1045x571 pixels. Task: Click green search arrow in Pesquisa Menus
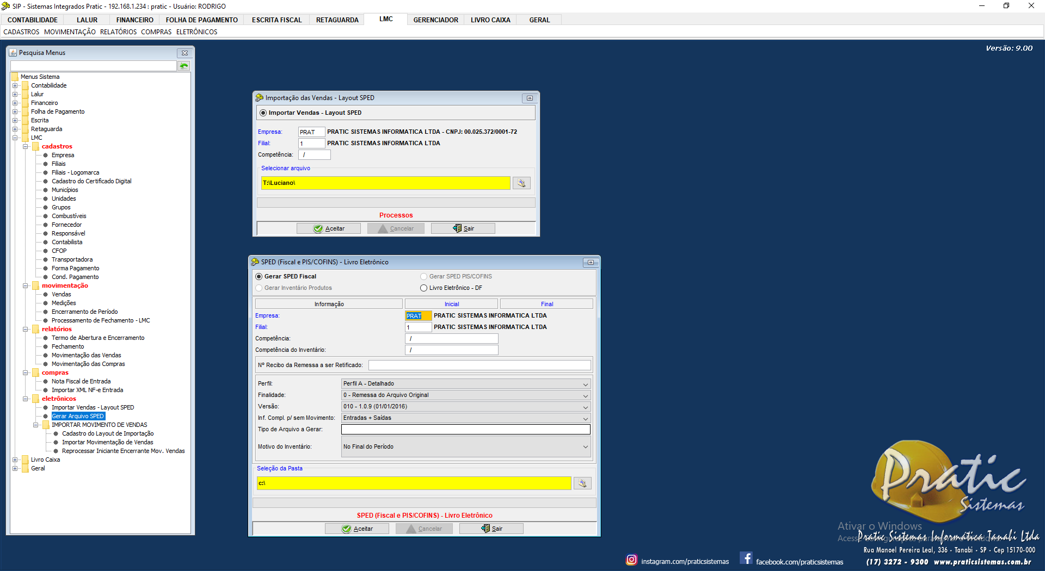click(x=184, y=66)
